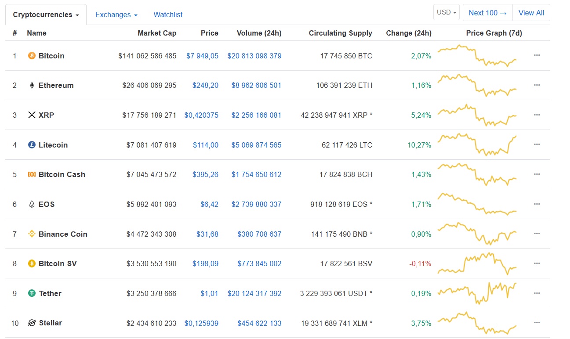The height and width of the screenshot is (339, 570).
Task: Click EOS price $6,42
Action: pyautogui.click(x=209, y=204)
